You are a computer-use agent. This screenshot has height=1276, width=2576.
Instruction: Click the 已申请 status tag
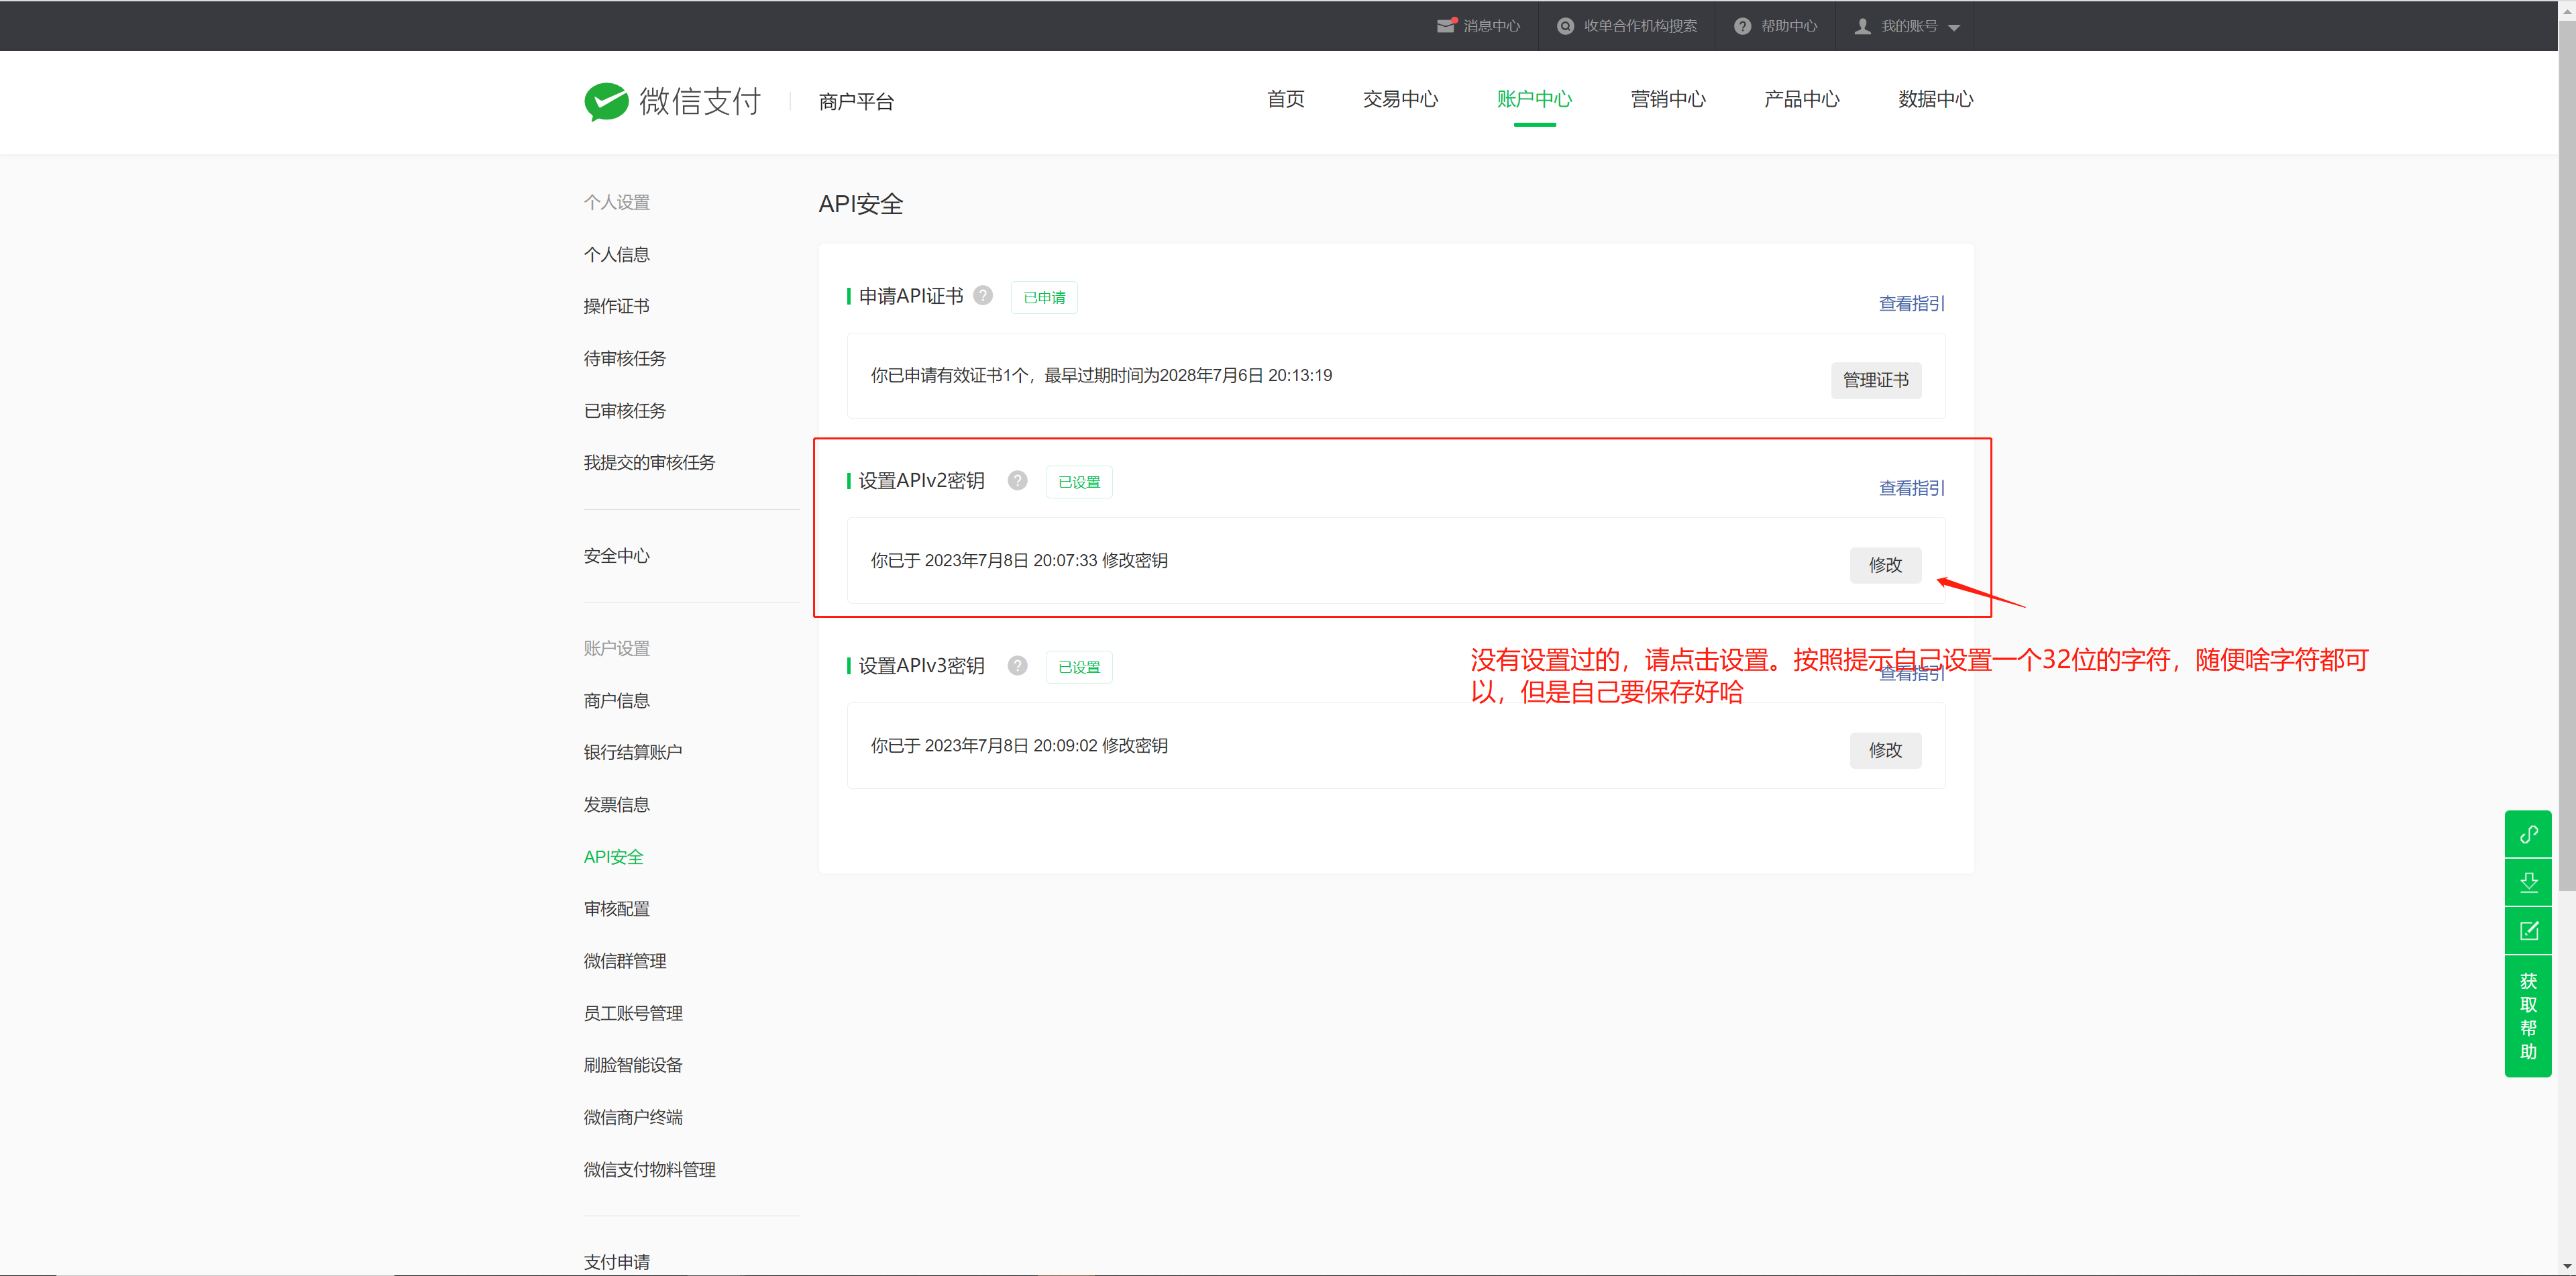(1044, 297)
